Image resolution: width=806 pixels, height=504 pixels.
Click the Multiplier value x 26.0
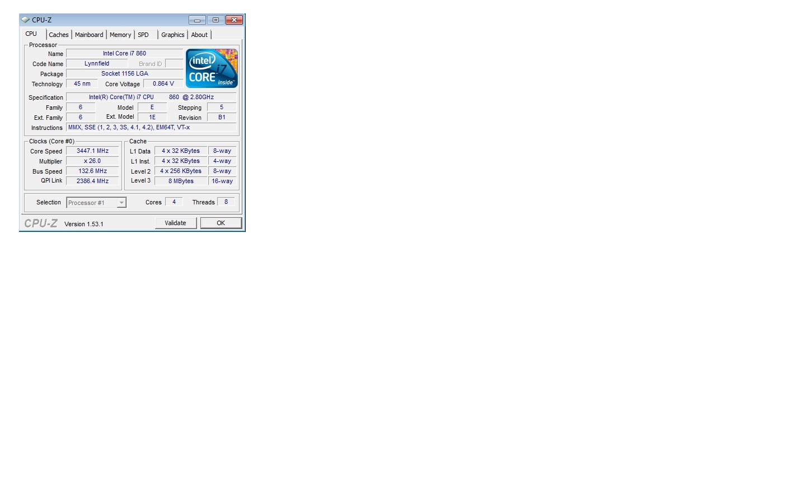(92, 161)
